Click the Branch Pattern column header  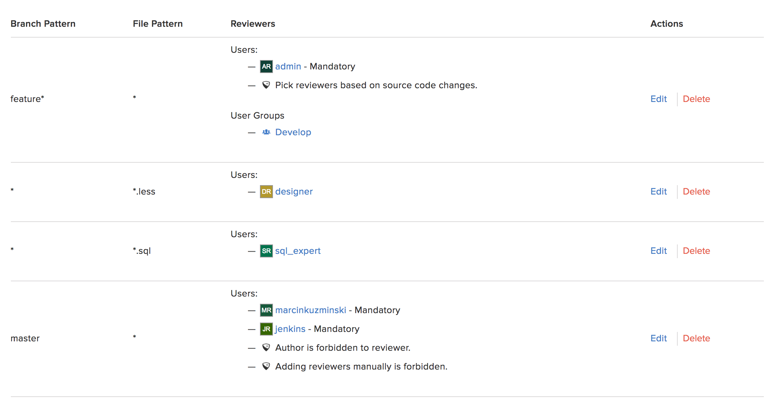coord(43,24)
